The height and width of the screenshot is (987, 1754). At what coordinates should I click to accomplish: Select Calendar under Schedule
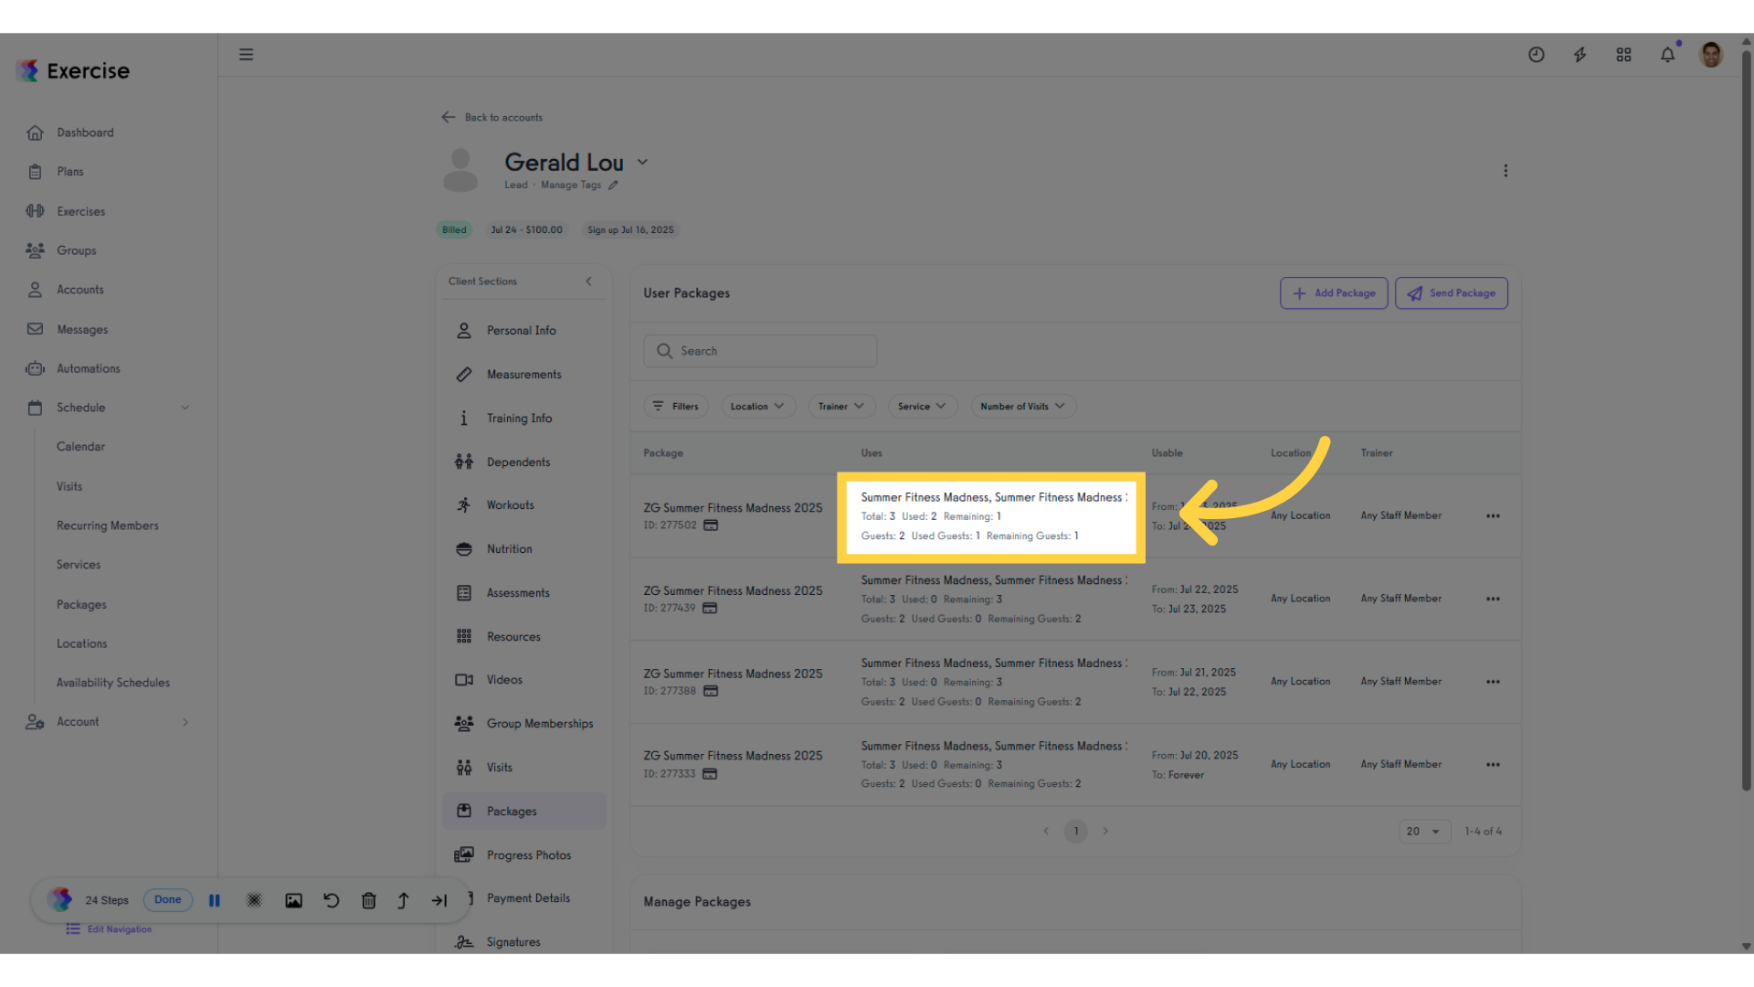(x=80, y=447)
